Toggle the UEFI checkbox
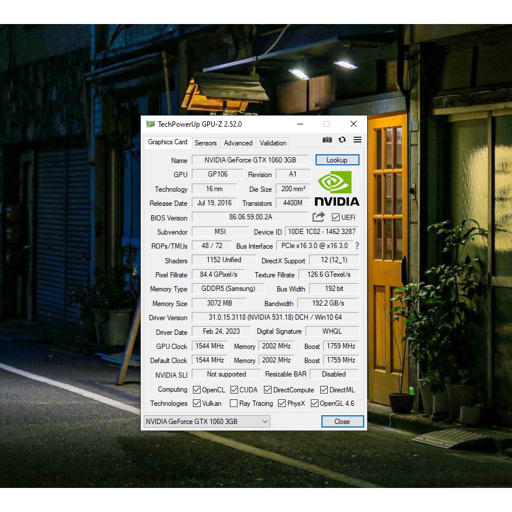Screen dimensions: 512x512 tap(335, 218)
